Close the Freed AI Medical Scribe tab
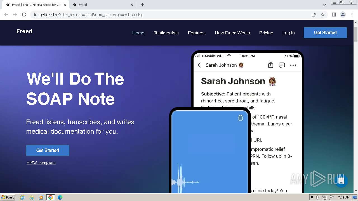The width and height of the screenshot is (358, 201). pyautogui.click(x=65, y=5)
